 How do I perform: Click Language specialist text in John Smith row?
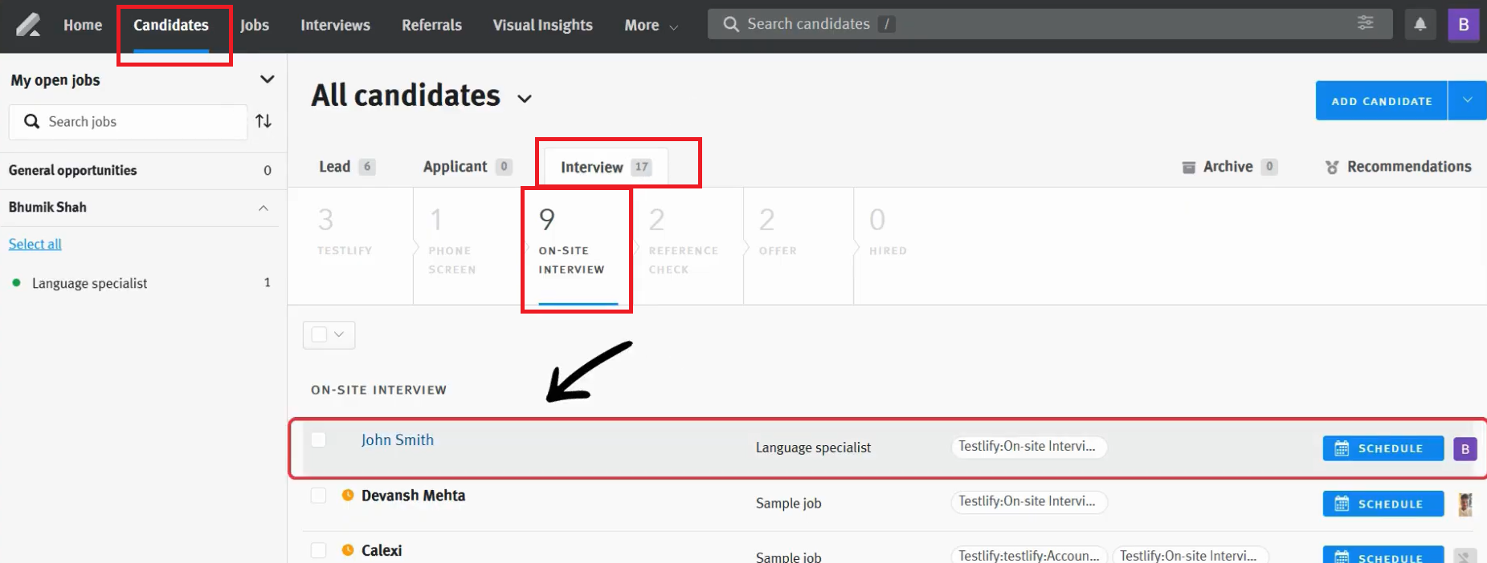click(x=813, y=448)
